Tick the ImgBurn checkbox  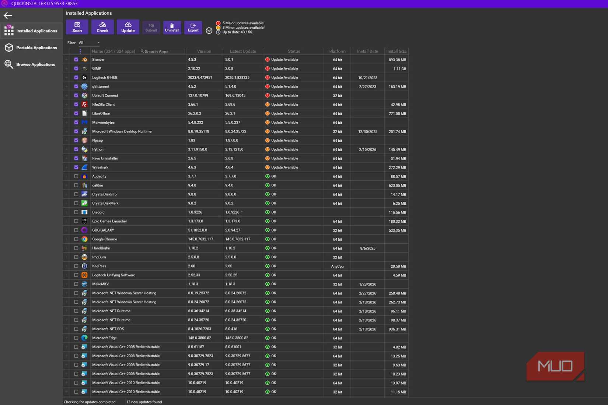point(76,257)
